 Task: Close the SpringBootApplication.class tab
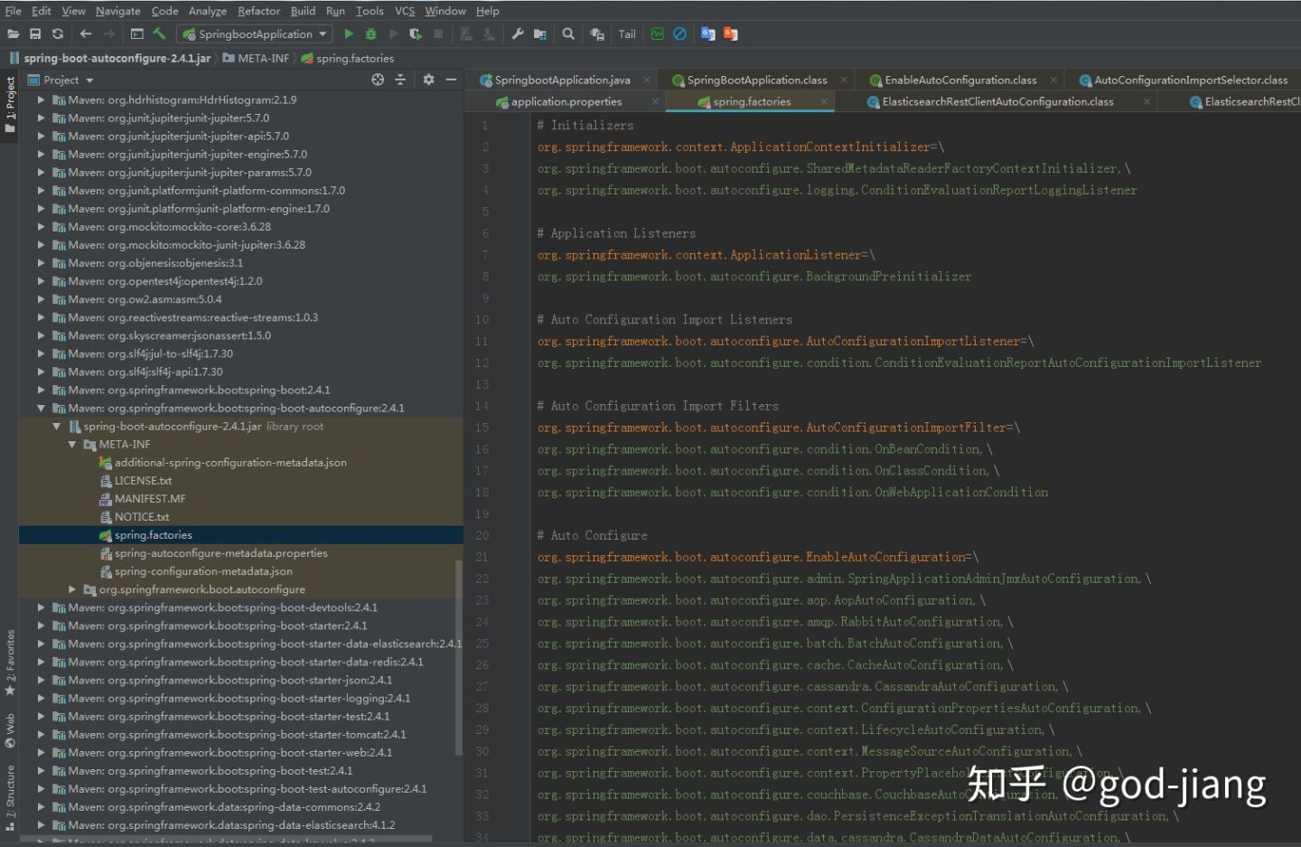[x=844, y=80]
